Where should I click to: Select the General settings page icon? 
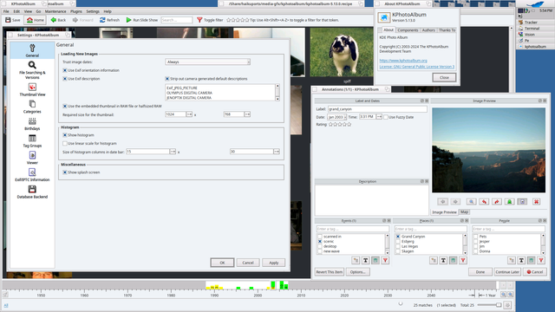click(32, 50)
